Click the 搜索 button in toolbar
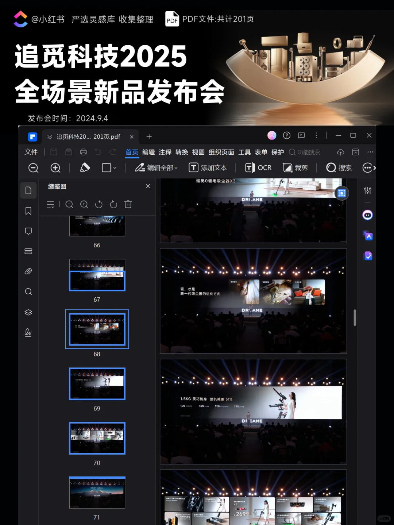Screen dimensions: 394x525 [339, 167]
